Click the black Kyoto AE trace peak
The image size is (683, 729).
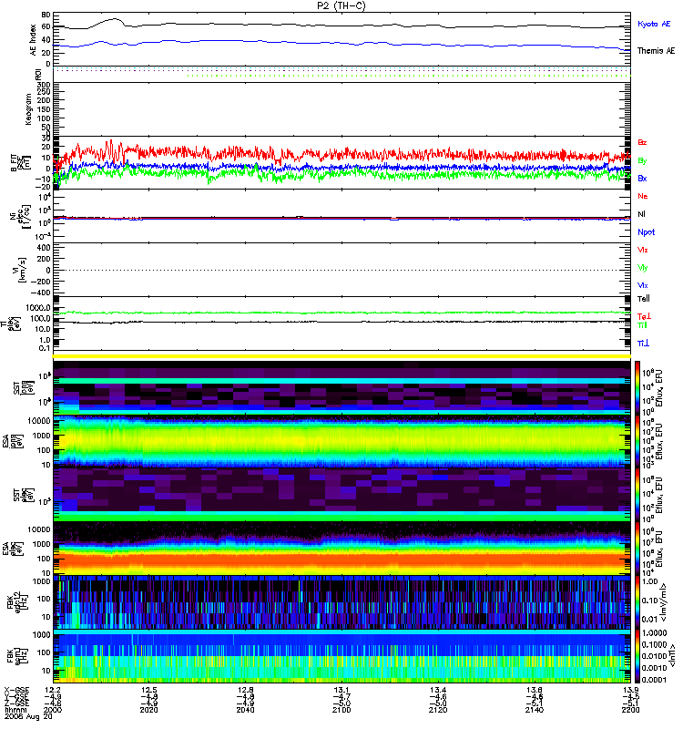click(x=115, y=19)
